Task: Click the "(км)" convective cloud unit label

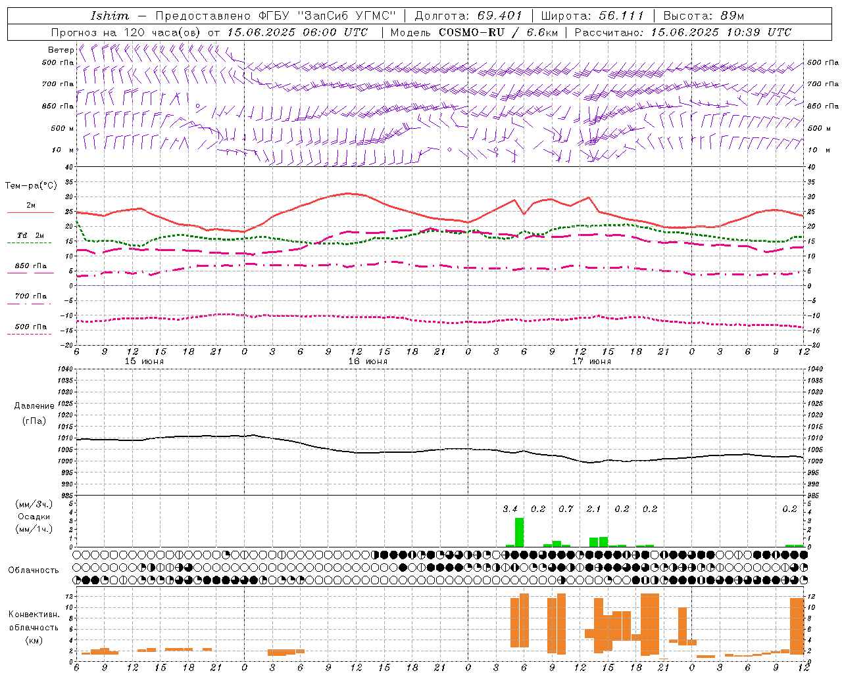Action: [x=34, y=640]
